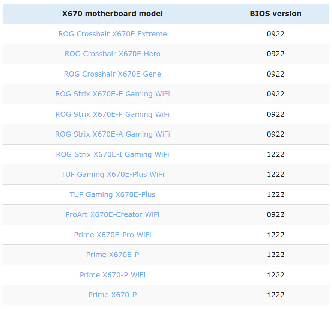Click the X670 motherboard model column header
Screen dimensions: 332x309
click(x=113, y=14)
